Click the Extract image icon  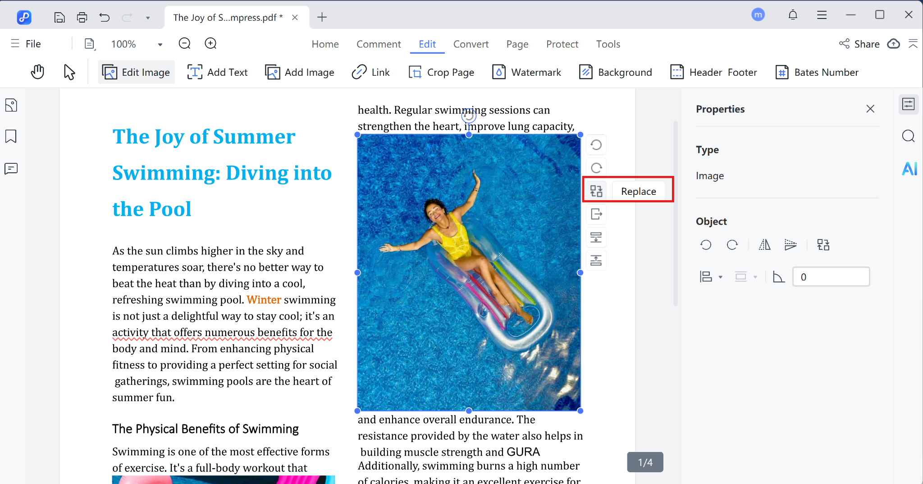[596, 214]
